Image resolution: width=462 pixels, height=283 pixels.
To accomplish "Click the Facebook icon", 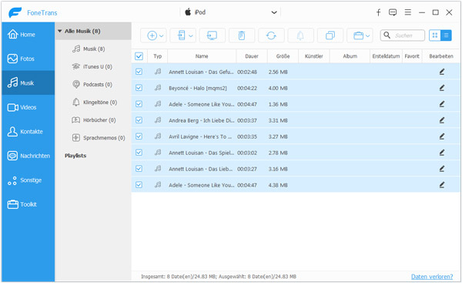I will pyautogui.click(x=379, y=12).
